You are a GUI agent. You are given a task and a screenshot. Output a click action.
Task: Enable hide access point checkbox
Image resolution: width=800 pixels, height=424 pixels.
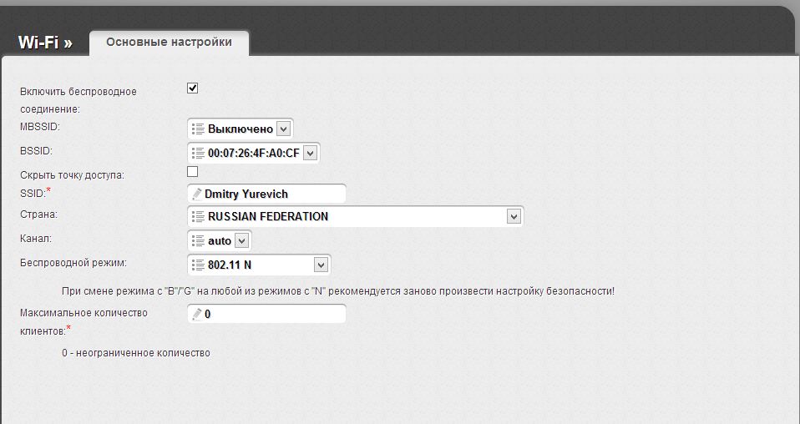(x=193, y=171)
